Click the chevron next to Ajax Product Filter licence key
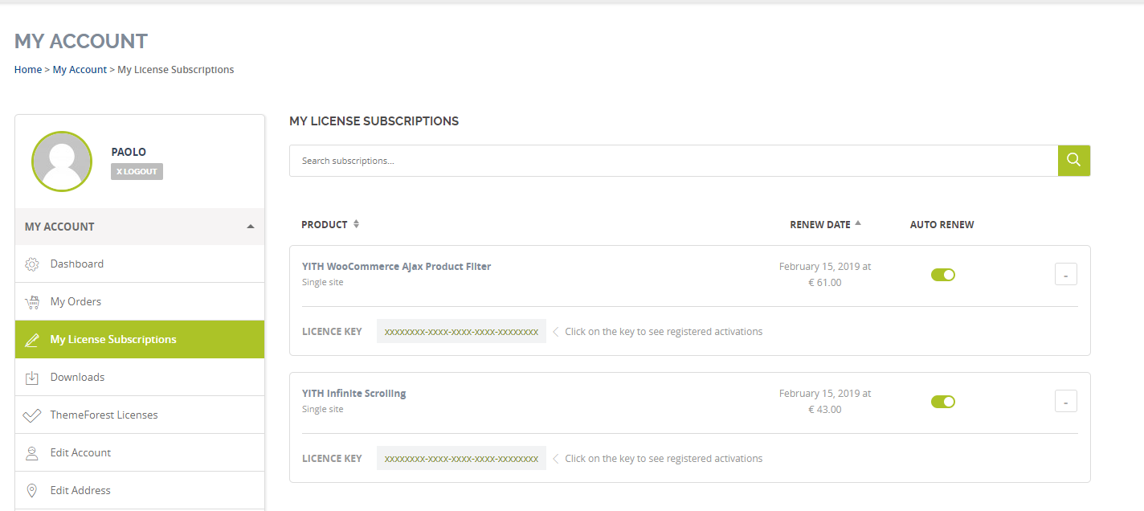The width and height of the screenshot is (1144, 511). click(556, 331)
